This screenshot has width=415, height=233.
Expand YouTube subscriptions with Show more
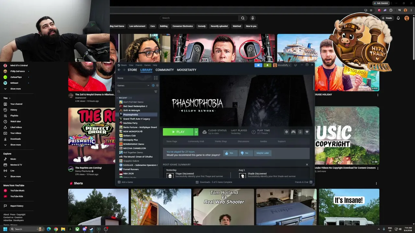(16, 89)
